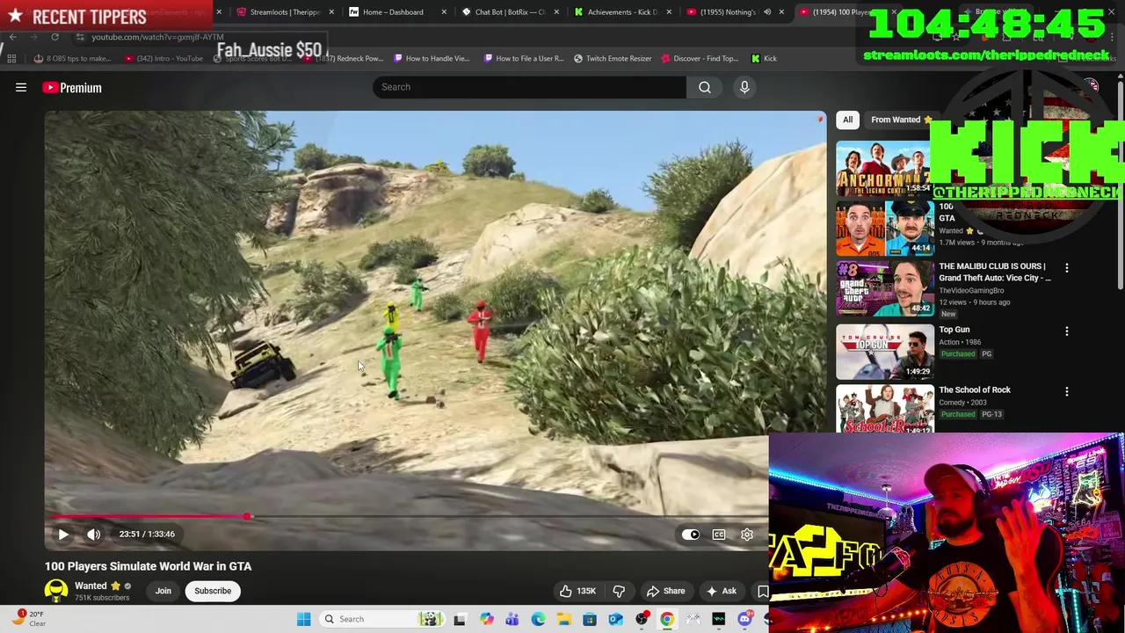Mute the video volume speaker icon
Image resolution: width=1125 pixels, height=633 pixels.
click(94, 534)
